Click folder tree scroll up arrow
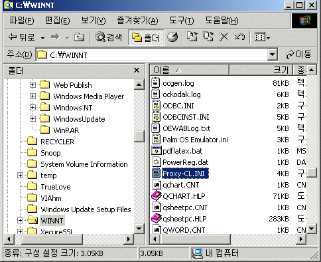This screenshot has width=321, height=262. point(139,84)
